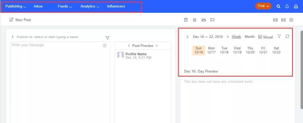Screen dimensions: 303x123
Task: Expand the Publish to profile selector chevron
Action: pos(13,37)
